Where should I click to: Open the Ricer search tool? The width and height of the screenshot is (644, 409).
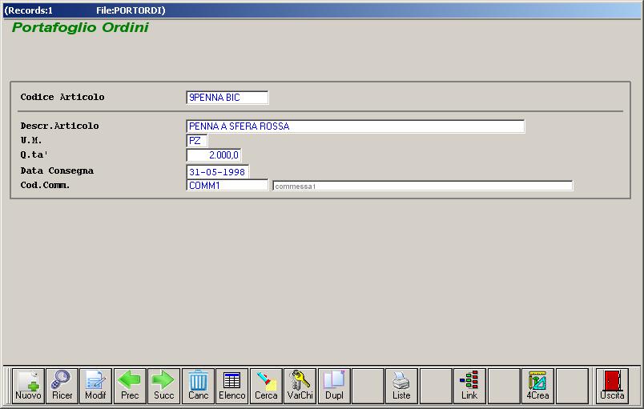(x=62, y=386)
